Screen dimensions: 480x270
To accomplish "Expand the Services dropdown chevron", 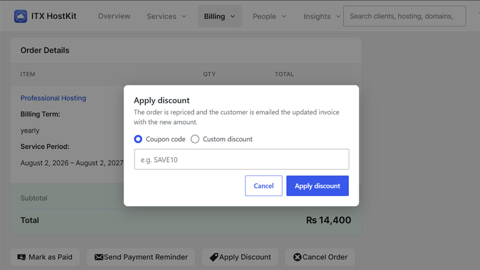I will point(184,16).
